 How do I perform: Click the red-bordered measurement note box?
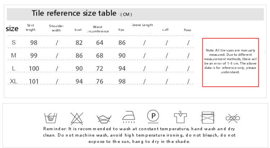pos(230,62)
